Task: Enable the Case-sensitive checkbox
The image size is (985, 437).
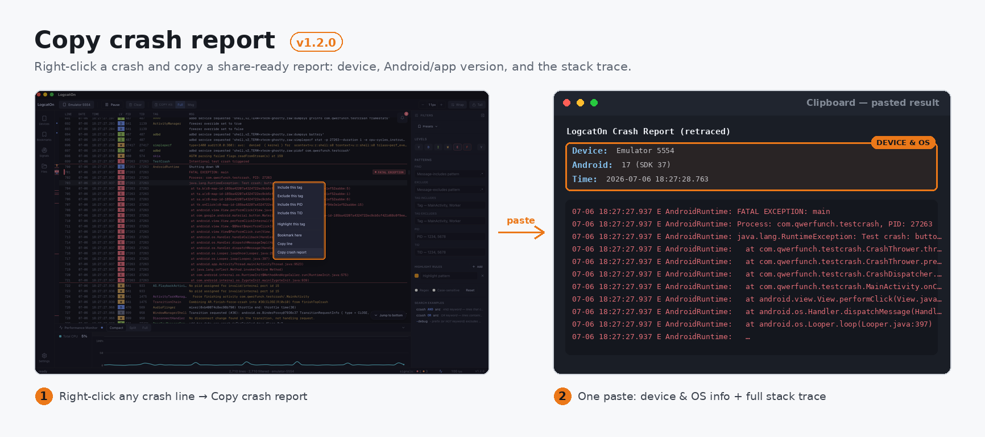Action: coord(434,290)
